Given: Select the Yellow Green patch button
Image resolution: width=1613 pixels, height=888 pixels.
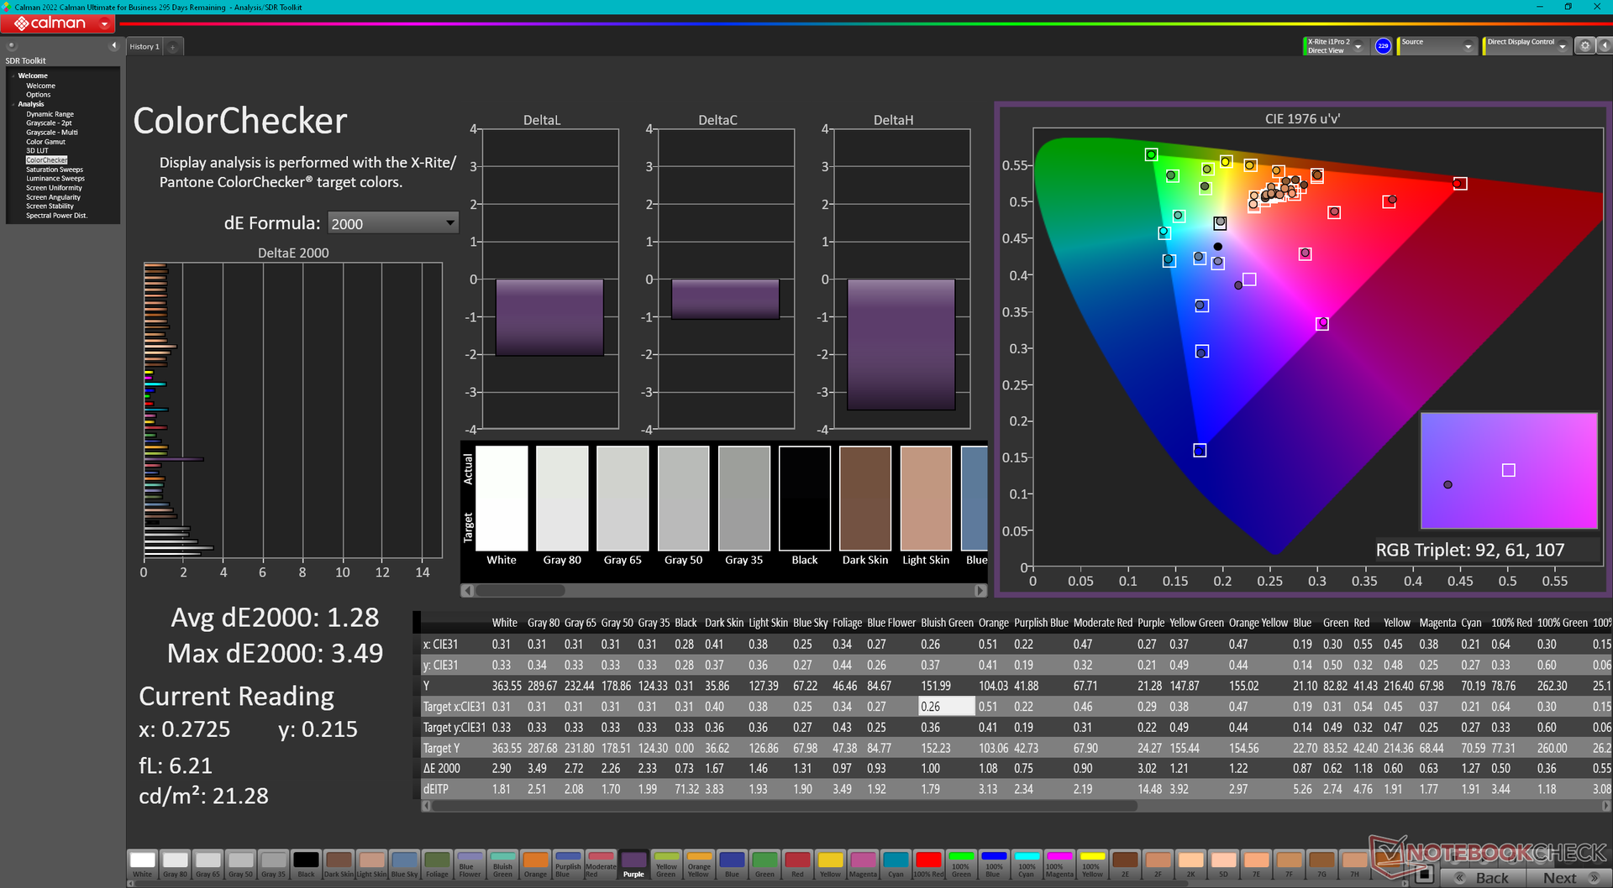Looking at the screenshot, I should coord(666,864).
